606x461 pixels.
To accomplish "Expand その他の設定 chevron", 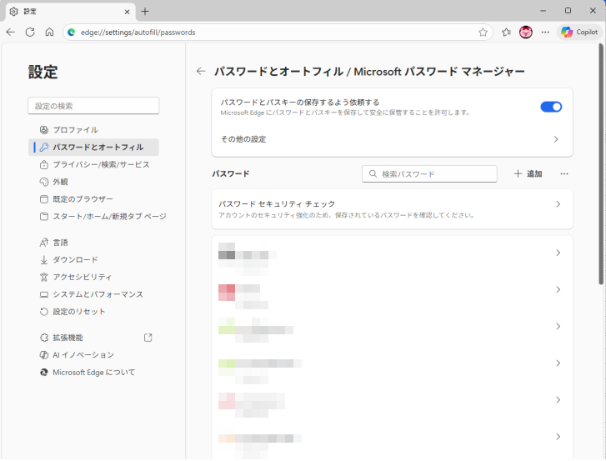I will coord(556,139).
